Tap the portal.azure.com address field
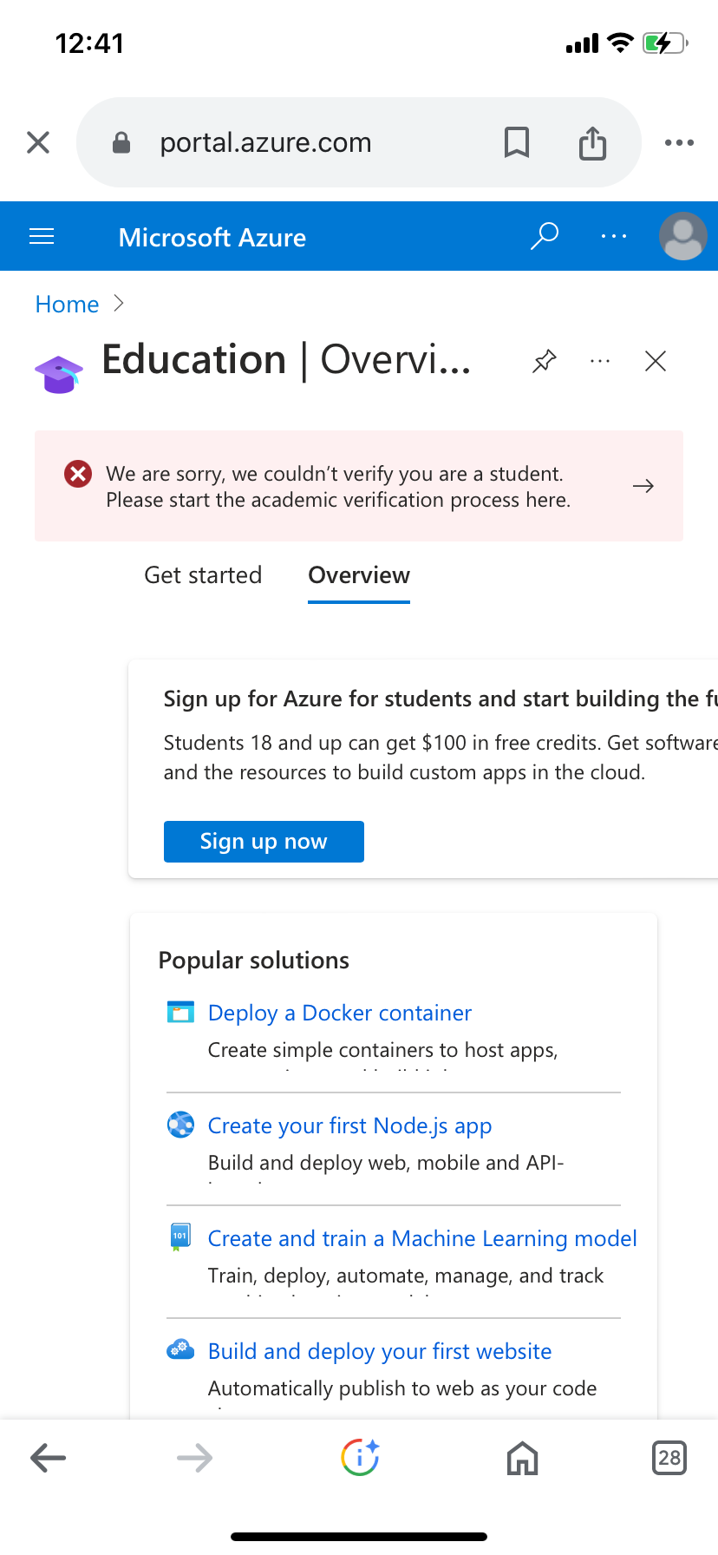 359,142
